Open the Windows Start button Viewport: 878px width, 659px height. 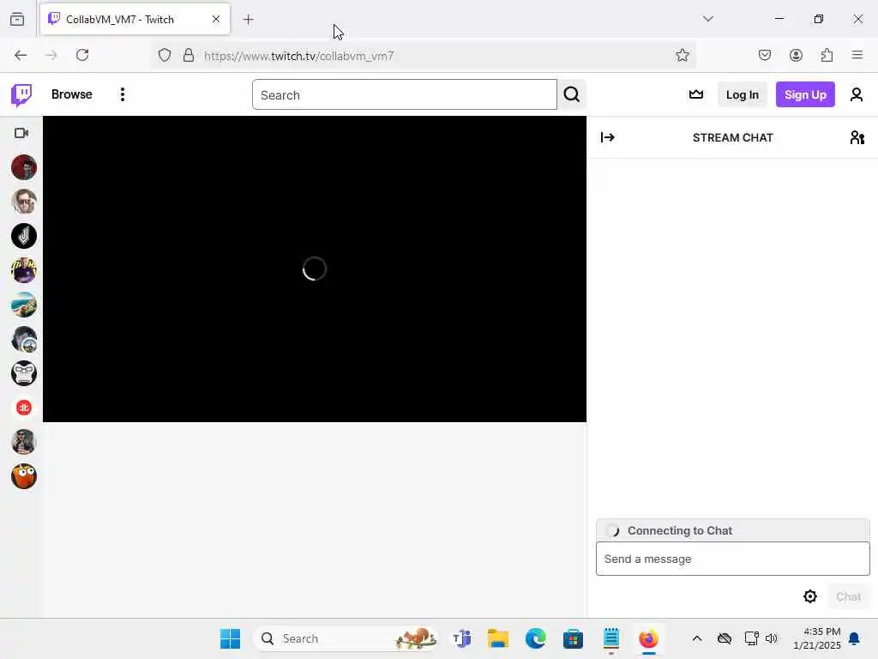coord(230,638)
